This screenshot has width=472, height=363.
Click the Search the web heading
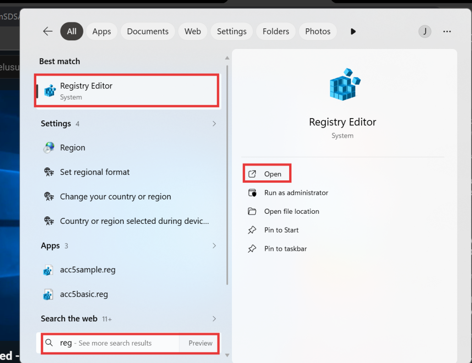[69, 319]
